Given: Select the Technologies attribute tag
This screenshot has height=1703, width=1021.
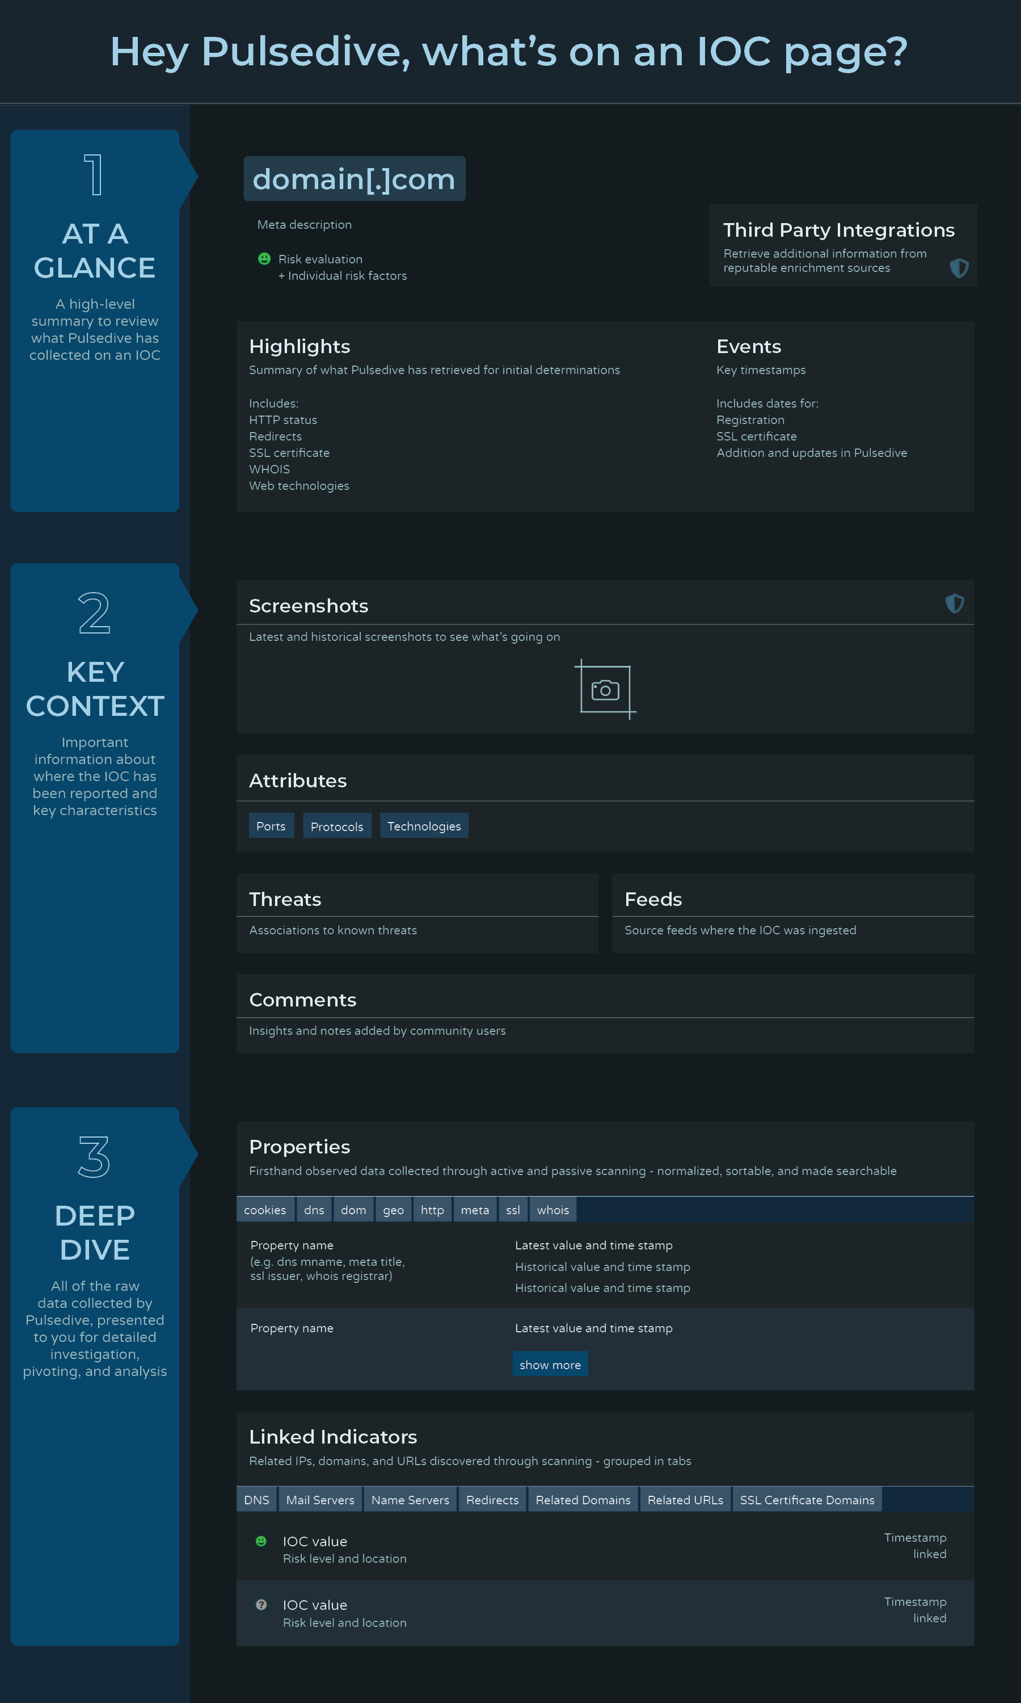Looking at the screenshot, I should click(x=424, y=826).
